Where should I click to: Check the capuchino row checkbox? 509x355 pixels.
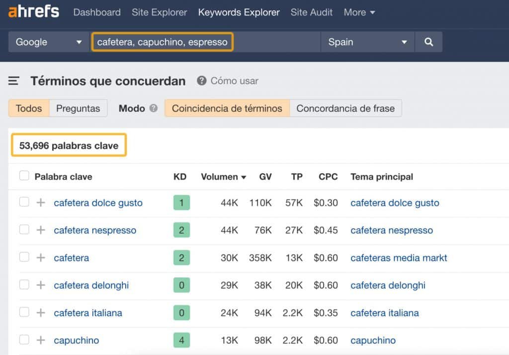(x=24, y=340)
